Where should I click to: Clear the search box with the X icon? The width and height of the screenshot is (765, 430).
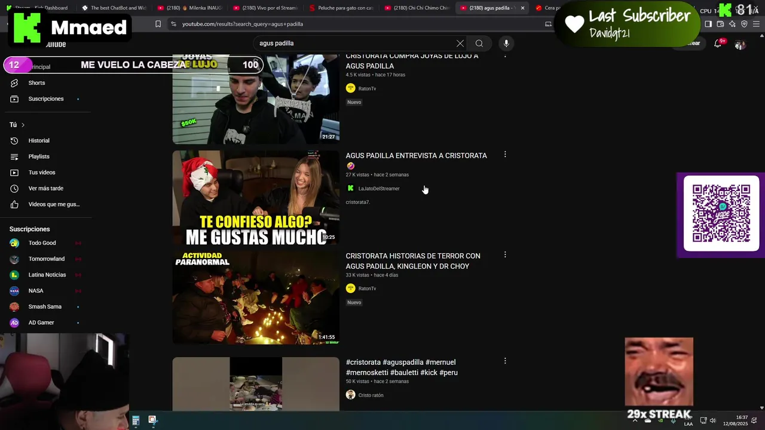pos(460,44)
